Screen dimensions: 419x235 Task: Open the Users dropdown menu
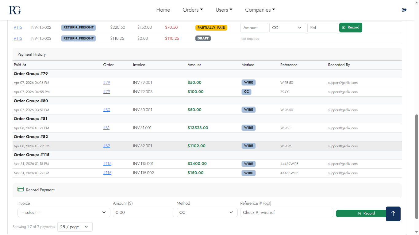tap(224, 10)
